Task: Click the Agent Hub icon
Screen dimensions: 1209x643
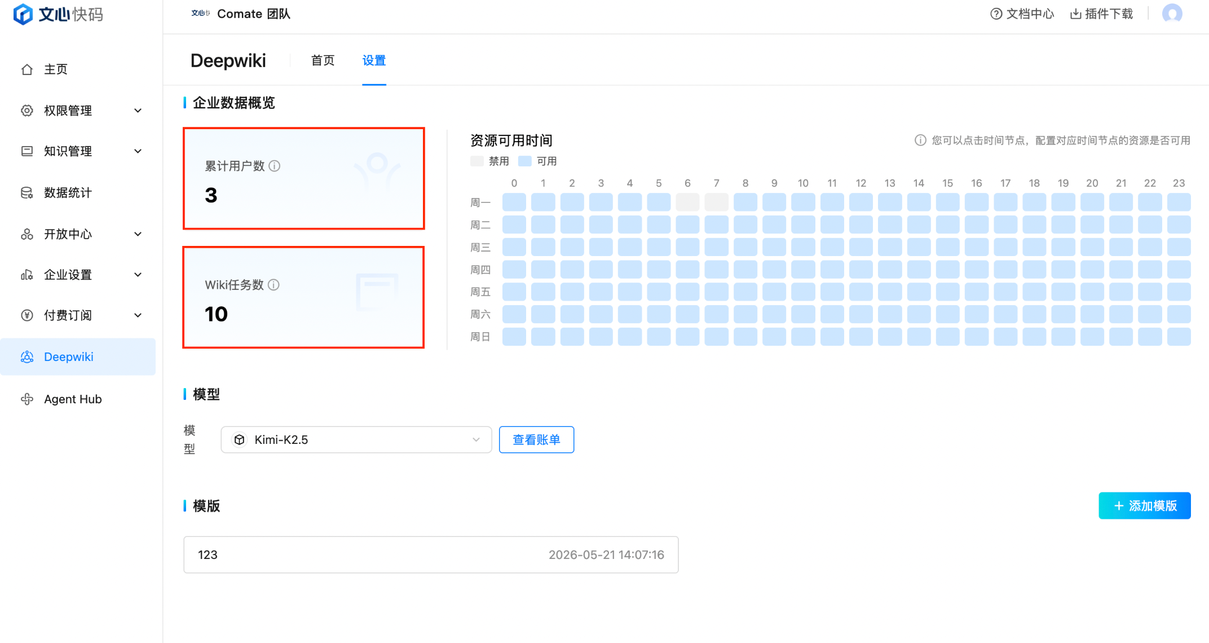Action: pos(27,399)
